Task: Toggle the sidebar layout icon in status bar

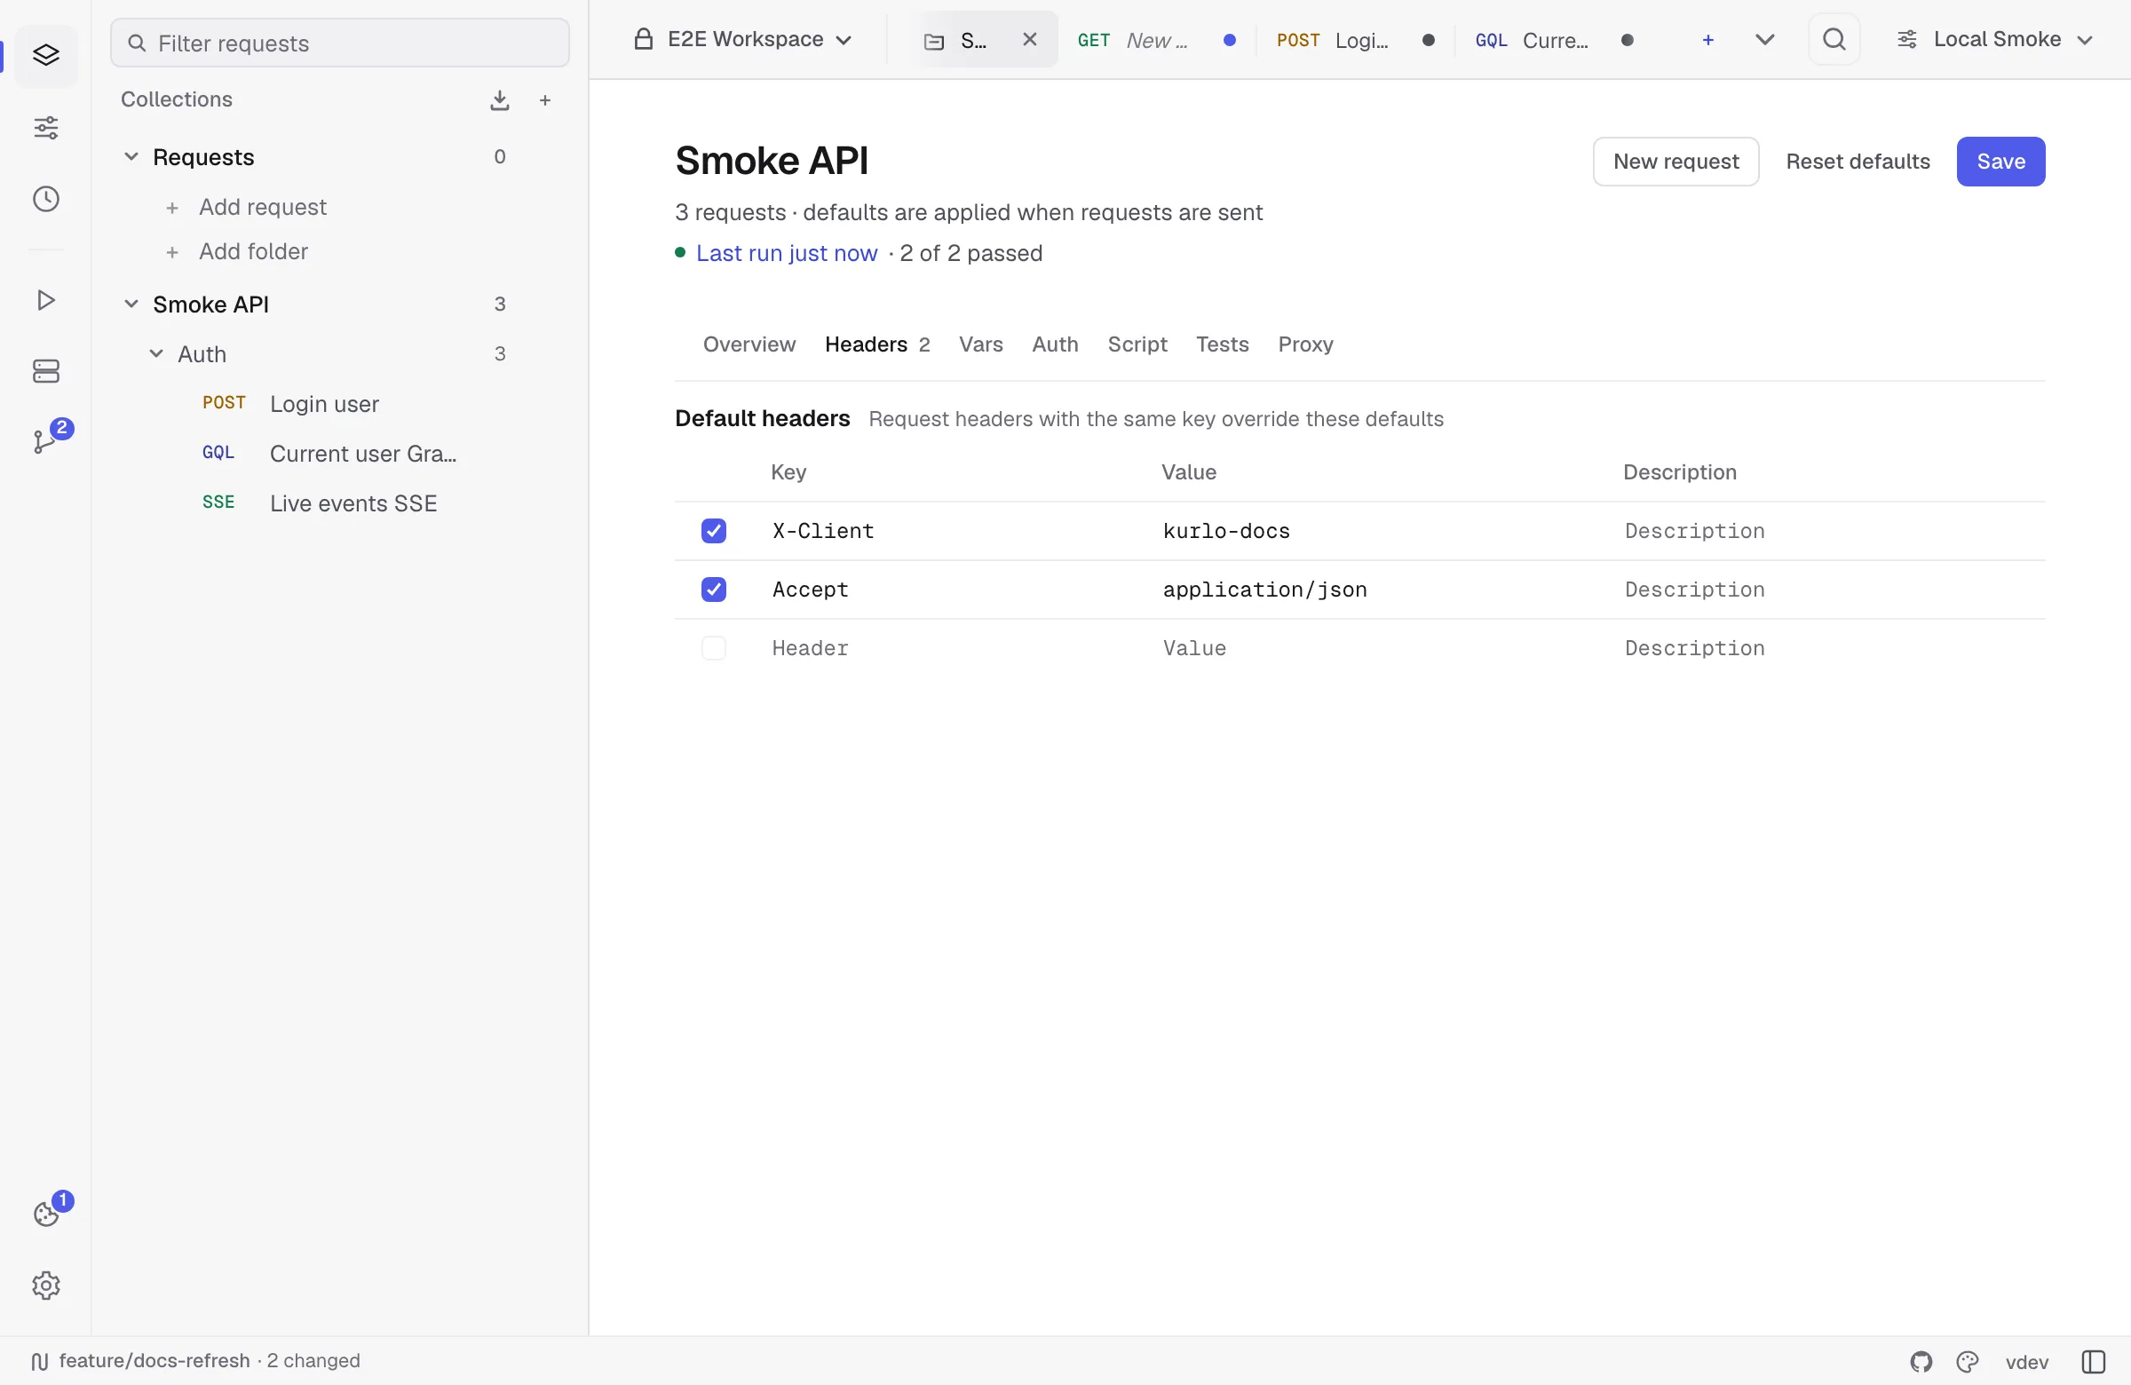Action: click(x=2094, y=1361)
